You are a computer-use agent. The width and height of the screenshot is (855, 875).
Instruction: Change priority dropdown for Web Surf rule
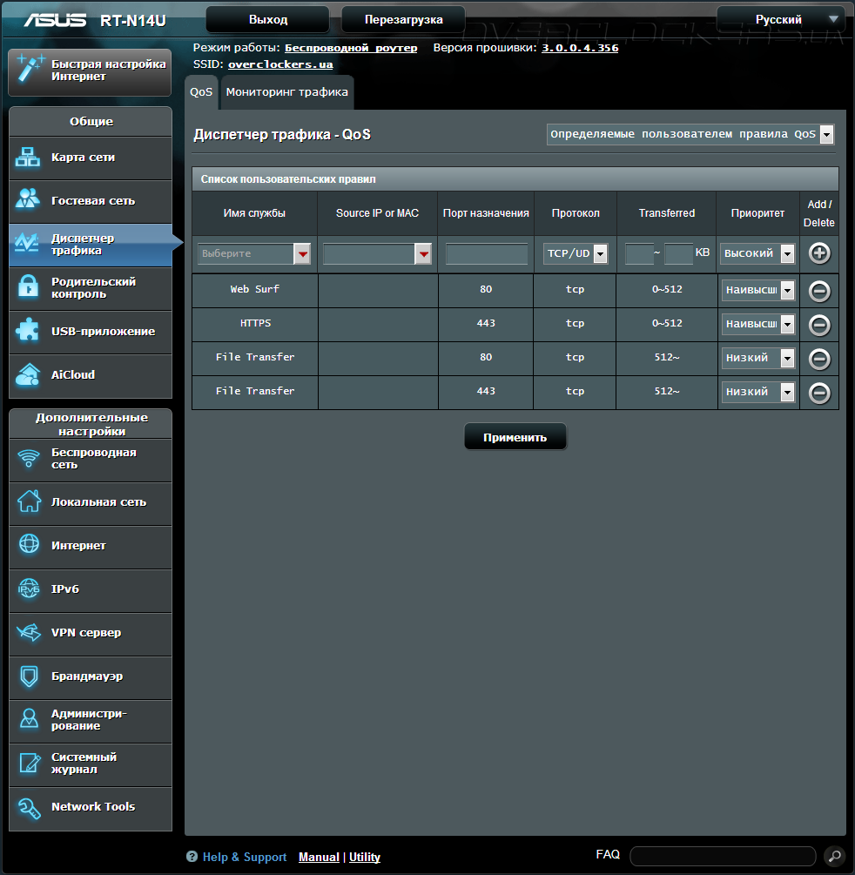click(x=757, y=290)
